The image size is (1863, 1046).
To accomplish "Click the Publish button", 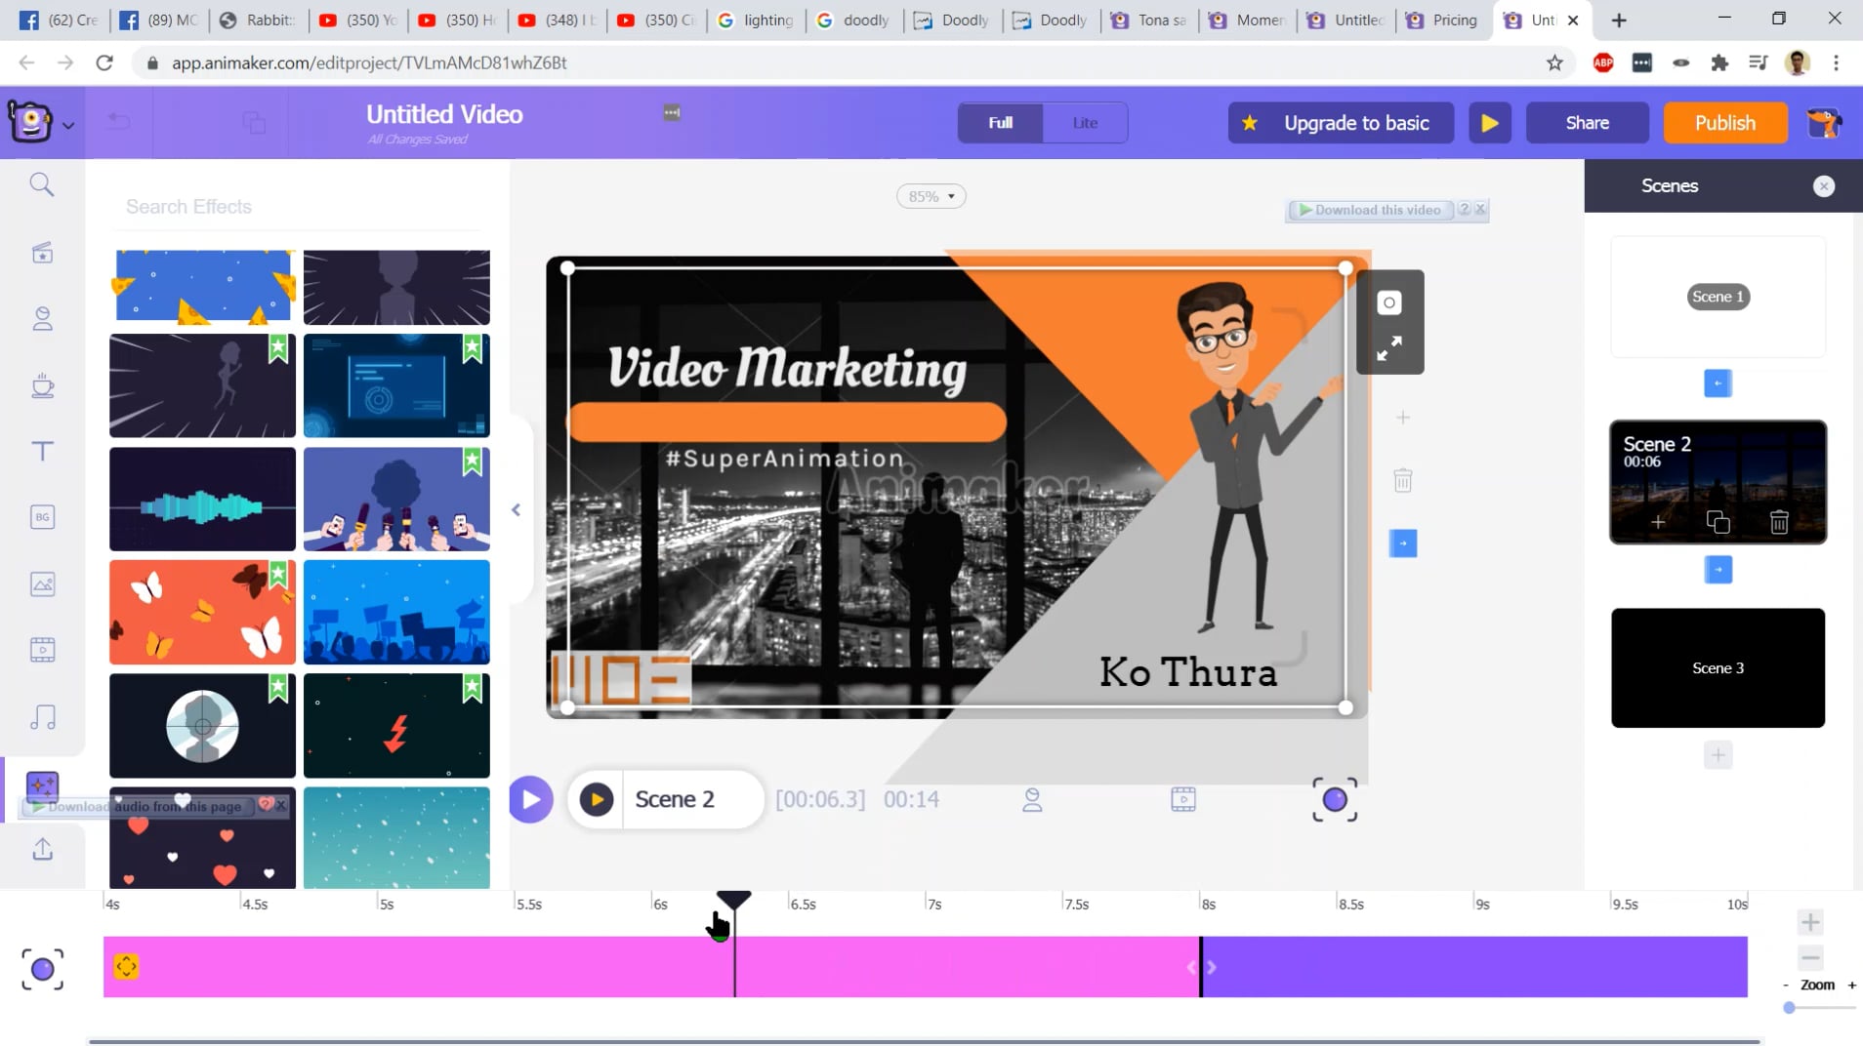I will (x=1724, y=123).
